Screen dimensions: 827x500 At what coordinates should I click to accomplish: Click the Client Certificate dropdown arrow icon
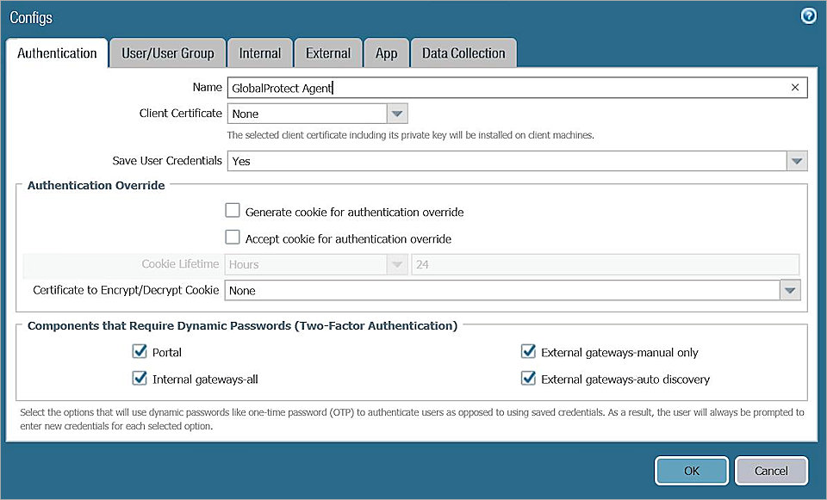click(396, 113)
